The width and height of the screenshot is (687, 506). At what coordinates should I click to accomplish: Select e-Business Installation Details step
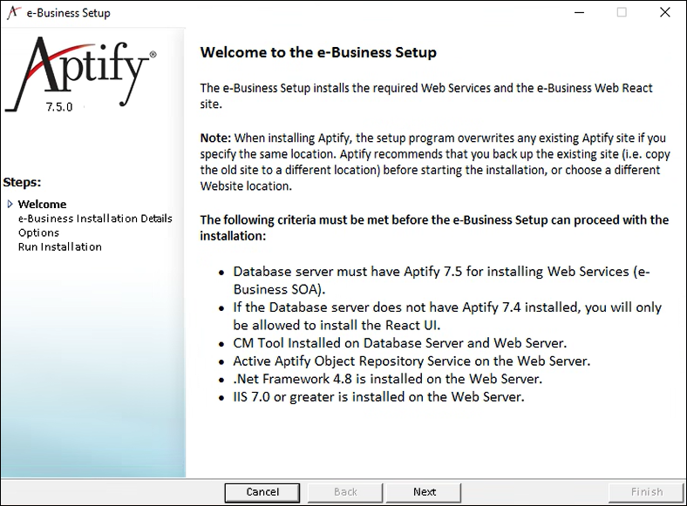tap(95, 219)
